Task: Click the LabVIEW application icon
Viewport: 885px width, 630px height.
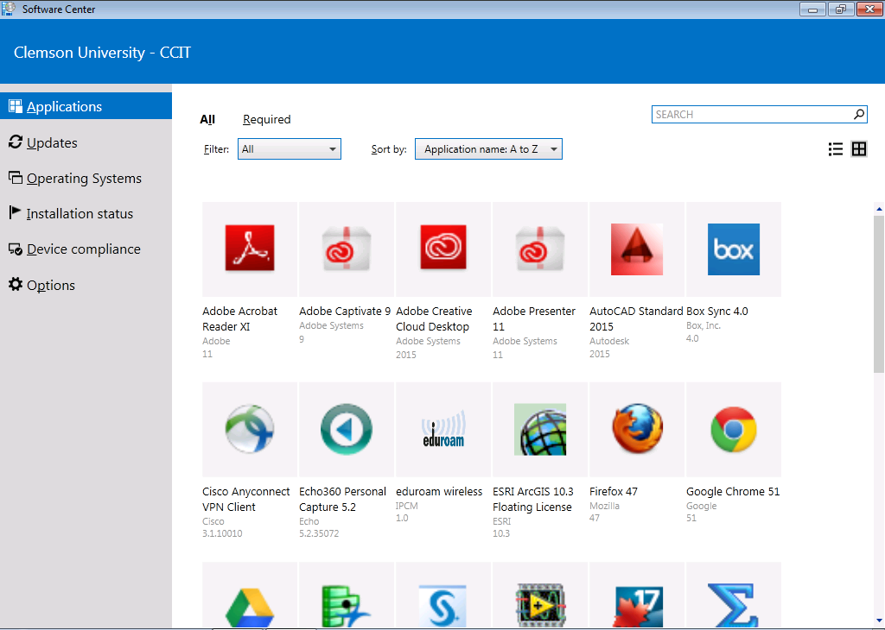Action: point(540,606)
